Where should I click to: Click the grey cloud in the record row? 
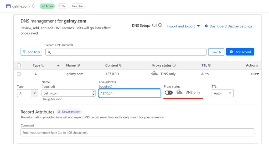pos(154,74)
